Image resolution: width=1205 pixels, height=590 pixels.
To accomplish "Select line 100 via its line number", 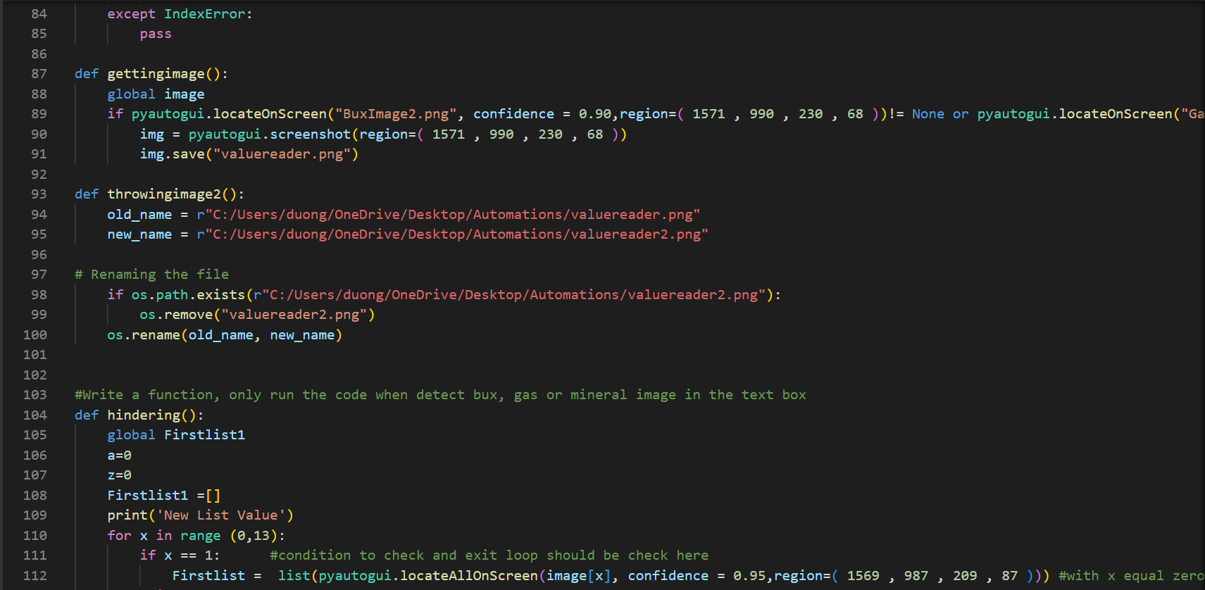I will click(35, 335).
